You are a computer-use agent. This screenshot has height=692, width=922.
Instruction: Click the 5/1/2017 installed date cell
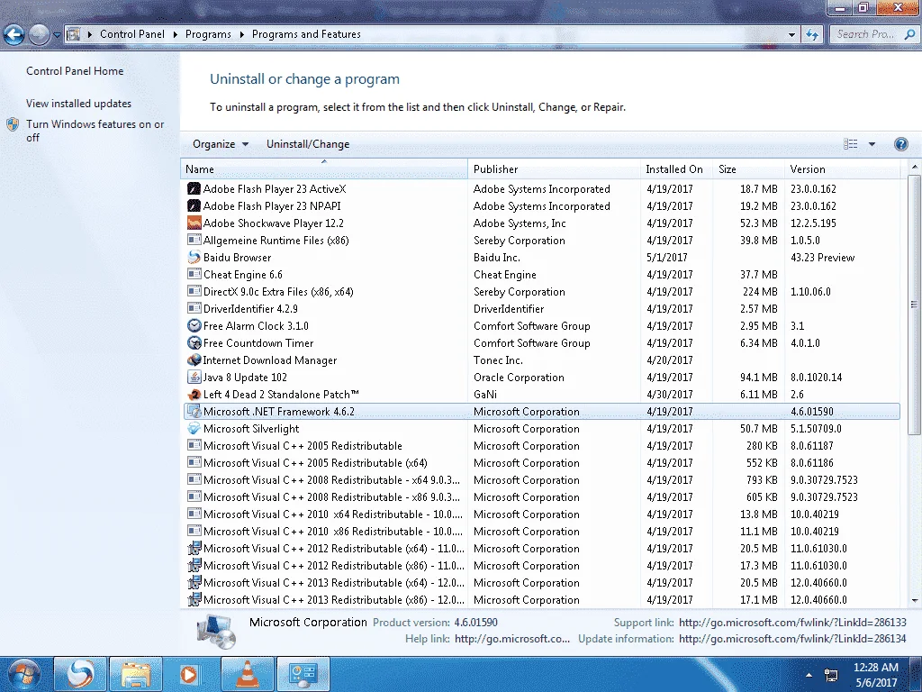[x=667, y=257]
